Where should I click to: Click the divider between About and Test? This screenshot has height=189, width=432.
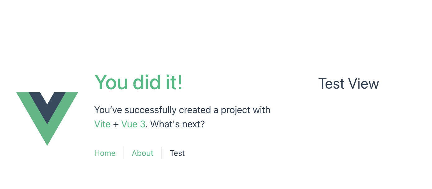tap(161, 153)
